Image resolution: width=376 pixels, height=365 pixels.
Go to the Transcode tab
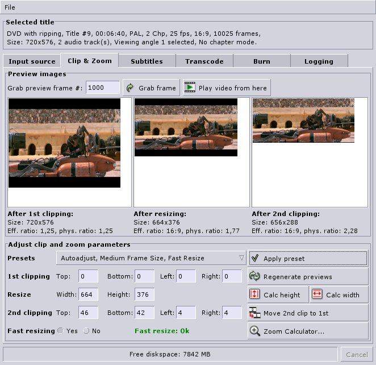pyautogui.click(x=204, y=61)
